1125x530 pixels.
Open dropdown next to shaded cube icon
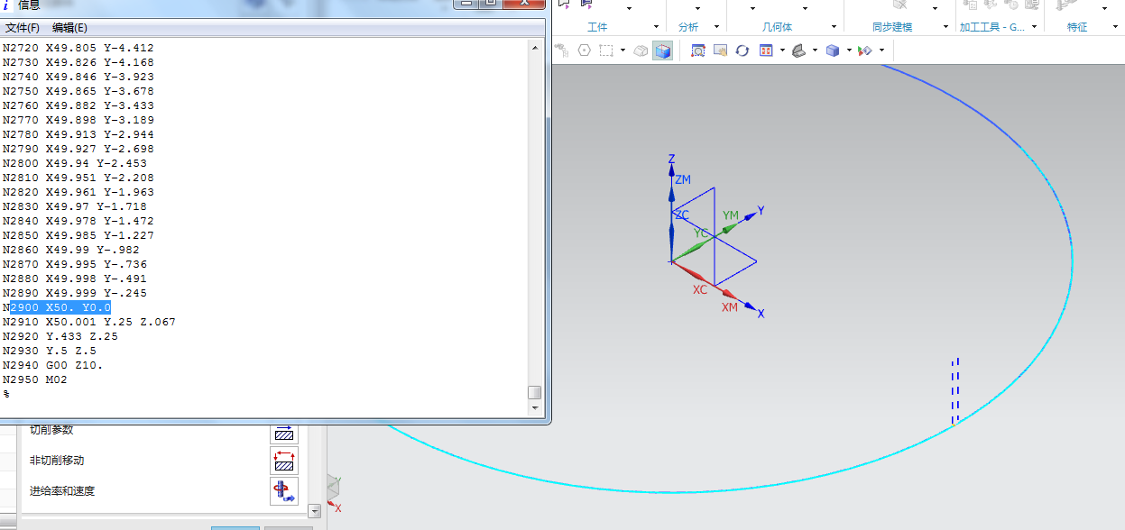click(x=849, y=50)
